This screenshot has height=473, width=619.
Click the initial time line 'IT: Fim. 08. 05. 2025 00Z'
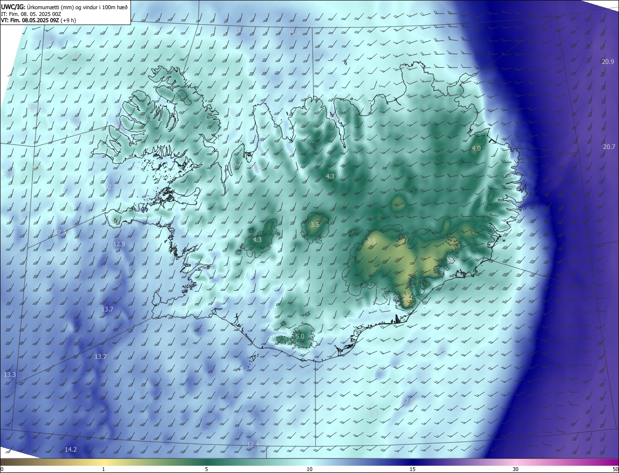point(30,14)
